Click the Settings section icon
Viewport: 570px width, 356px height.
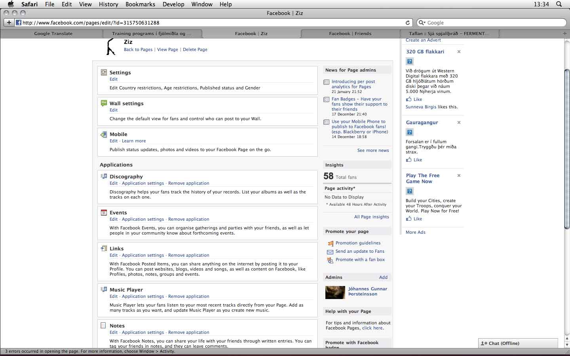click(104, 72)
